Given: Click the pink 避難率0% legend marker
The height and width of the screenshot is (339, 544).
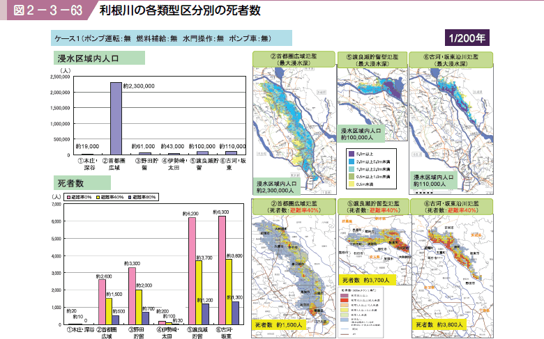Looking at the screenshot, I should coord(66,198).
